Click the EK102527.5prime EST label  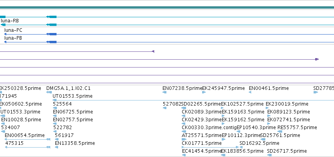(243, 104)
